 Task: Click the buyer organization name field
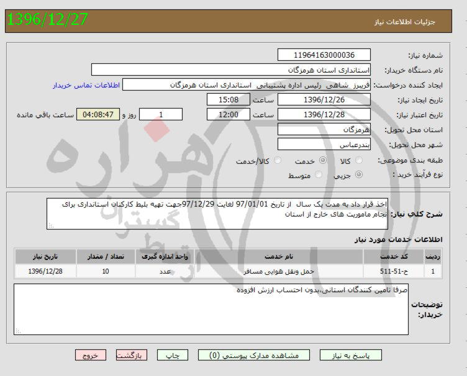pyautogui.click(x=231, y=69)
